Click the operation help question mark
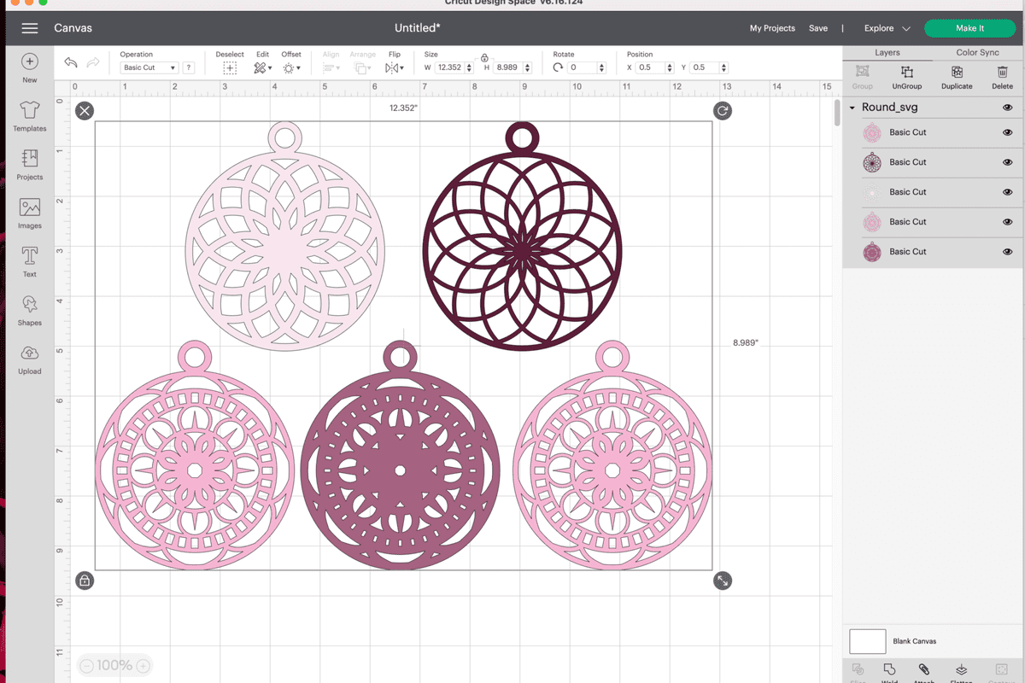This screenshot has height=683, width=1025. [188, 67]
